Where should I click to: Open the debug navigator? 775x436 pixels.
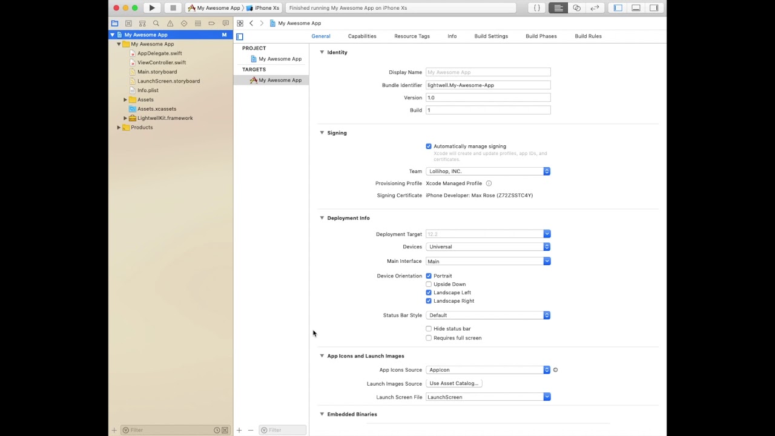pos(198,24)
